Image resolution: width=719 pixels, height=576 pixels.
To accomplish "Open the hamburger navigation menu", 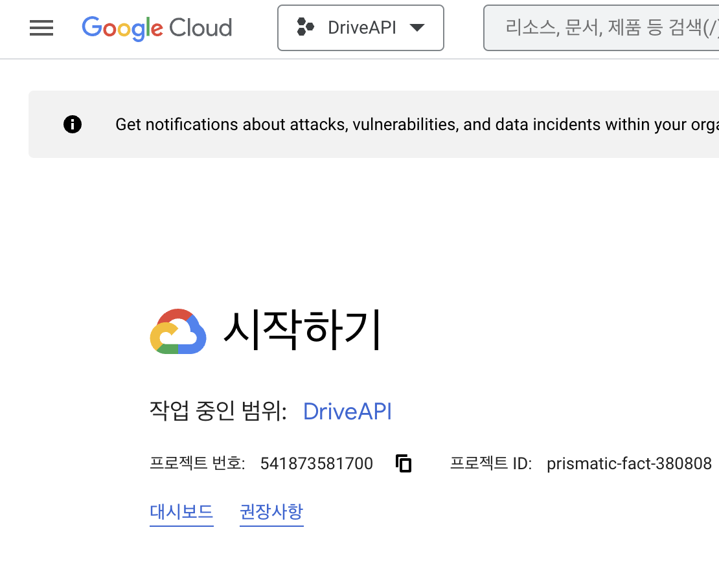I will coord(41,28).
